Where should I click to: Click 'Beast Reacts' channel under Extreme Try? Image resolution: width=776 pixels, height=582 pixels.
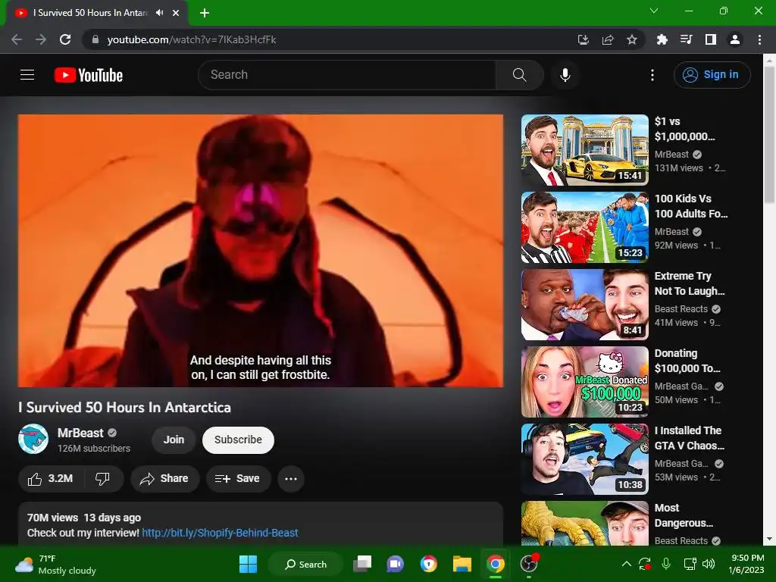(x=681, y=309)
